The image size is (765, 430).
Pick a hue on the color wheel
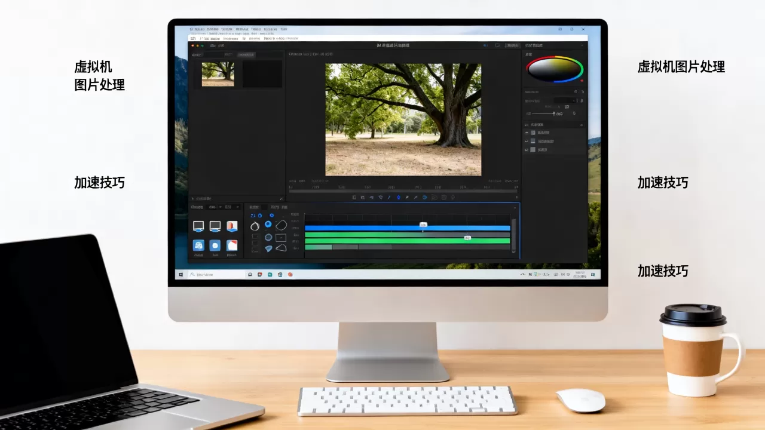554,69
